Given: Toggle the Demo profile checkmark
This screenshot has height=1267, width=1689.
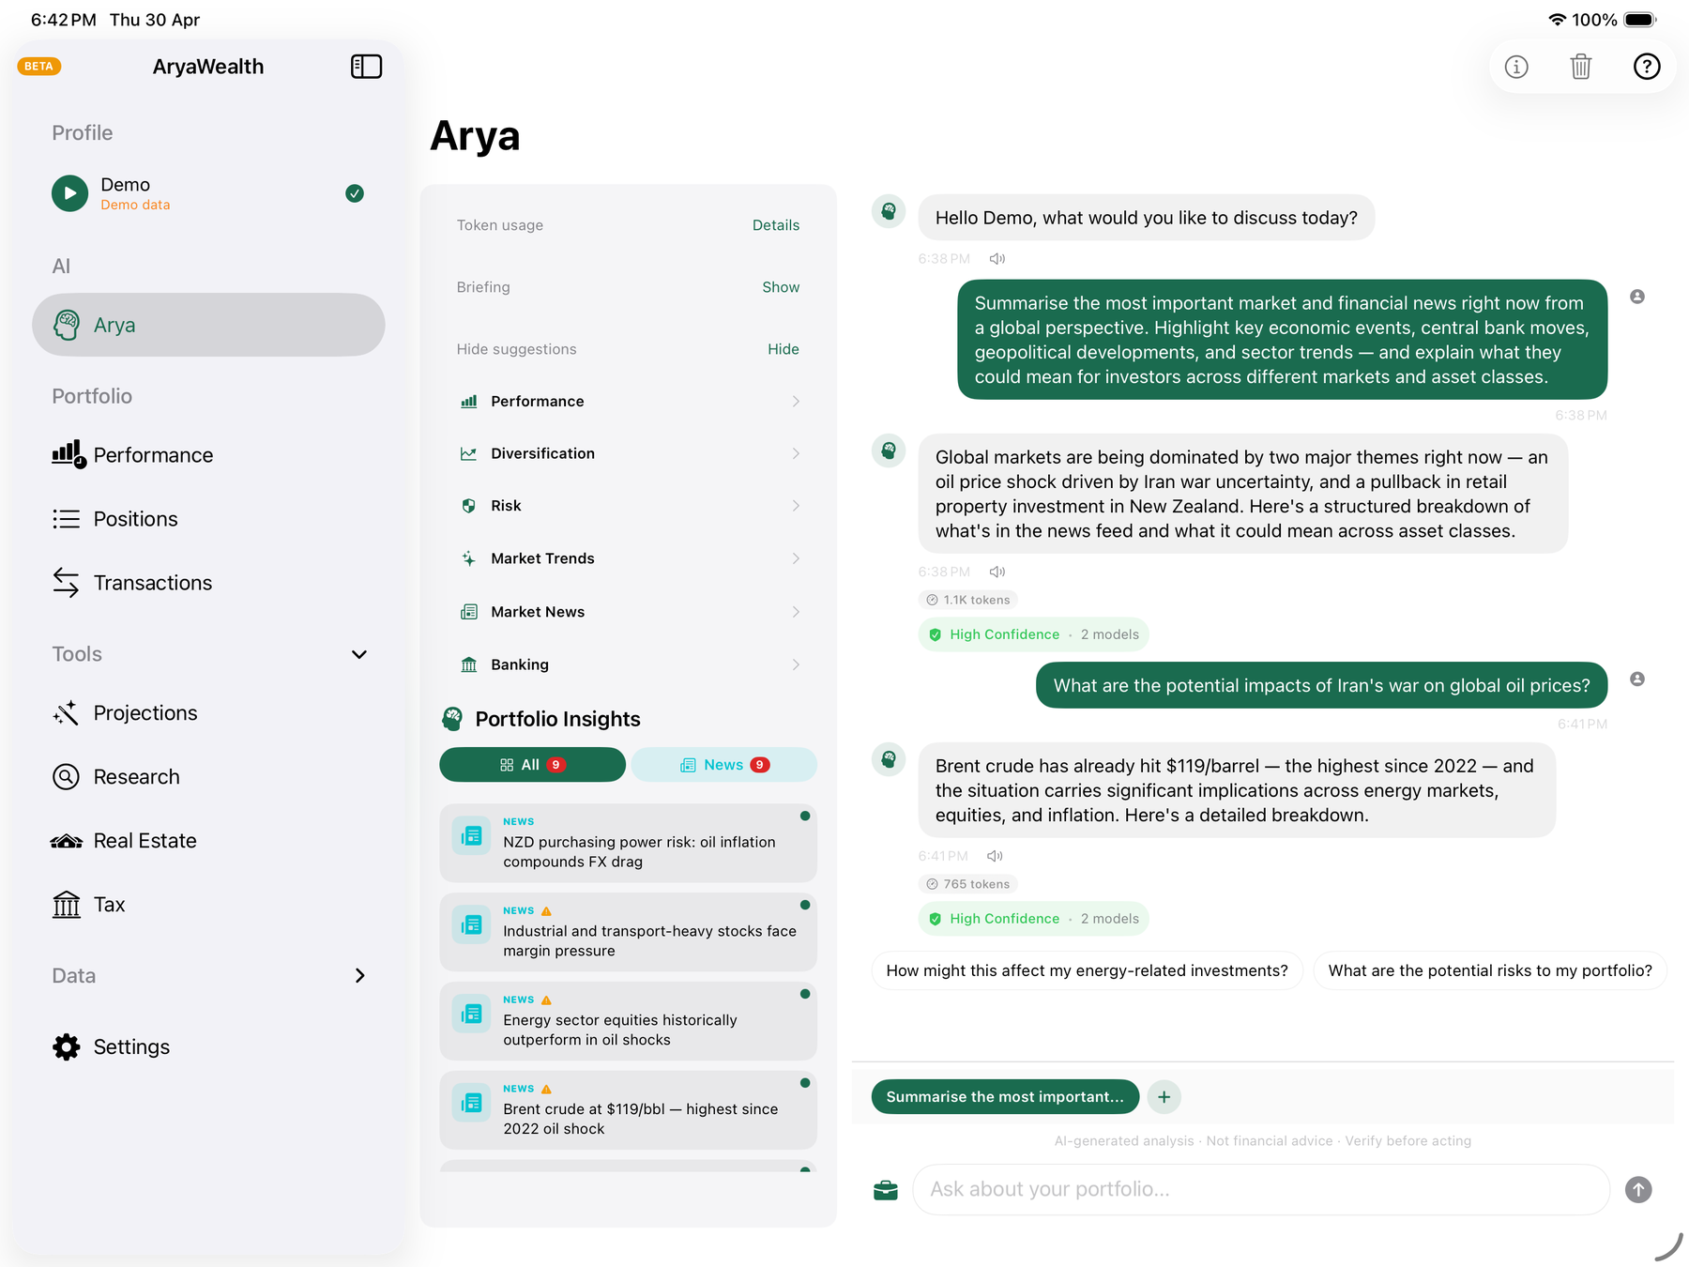Looking at the screenshot, I should (x=355, y=193).
